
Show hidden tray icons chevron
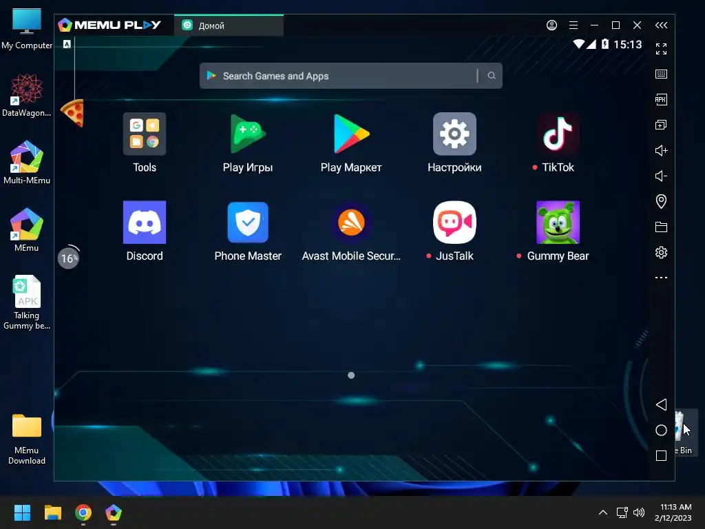(603, 512)
